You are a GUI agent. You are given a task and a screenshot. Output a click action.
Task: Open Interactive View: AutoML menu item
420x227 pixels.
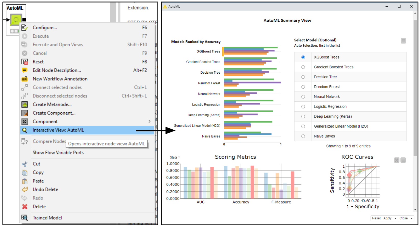click(x=87, y=130)
